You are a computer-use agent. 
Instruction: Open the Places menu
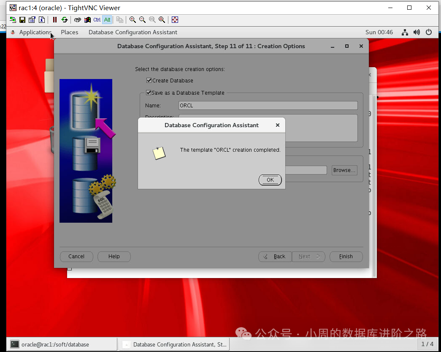pos(70,33)
